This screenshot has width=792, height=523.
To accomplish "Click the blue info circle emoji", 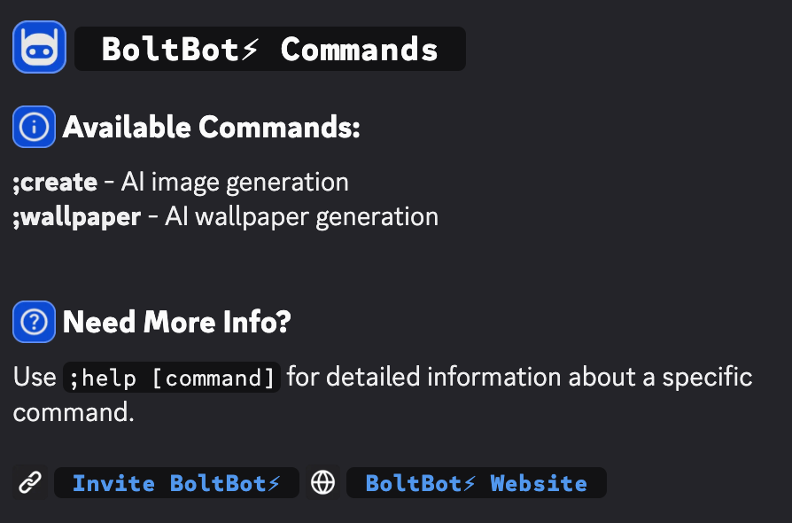I will (x=34, y=127).
